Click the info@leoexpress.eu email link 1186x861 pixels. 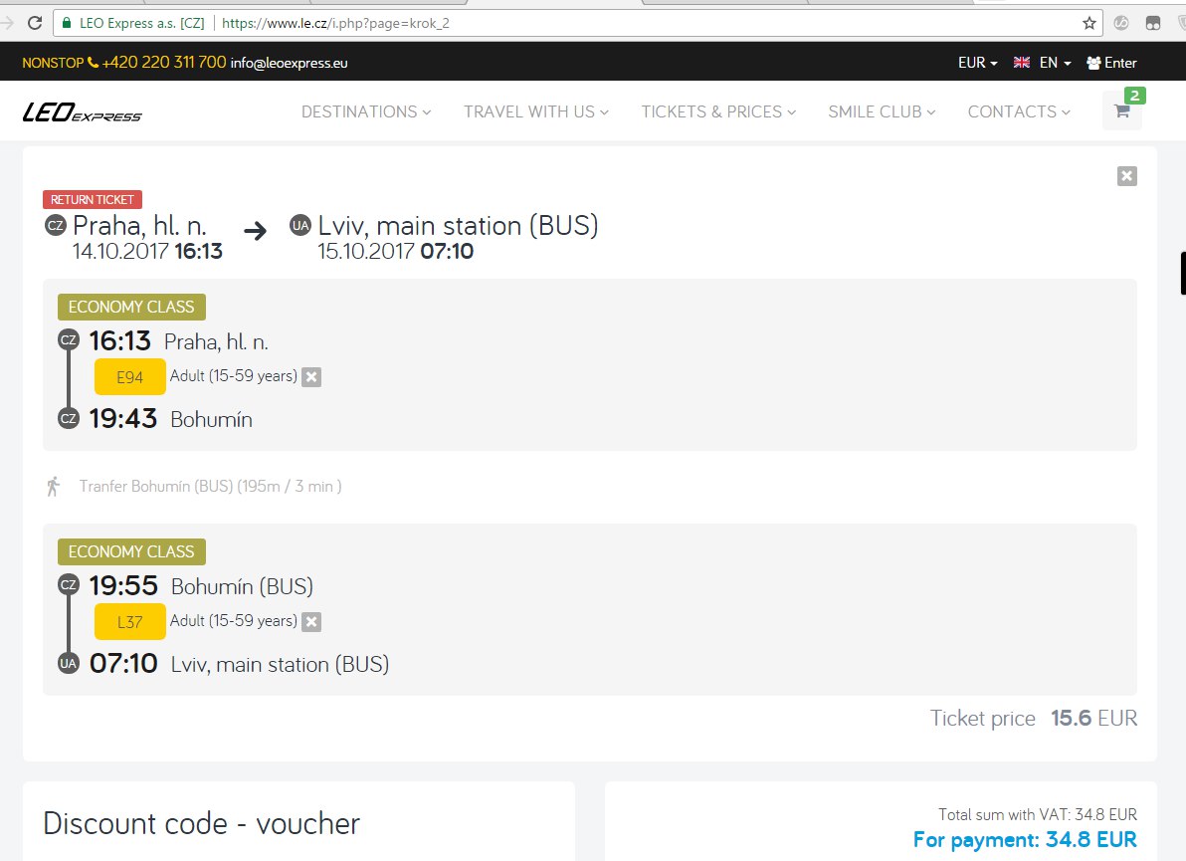coord(289,63)
